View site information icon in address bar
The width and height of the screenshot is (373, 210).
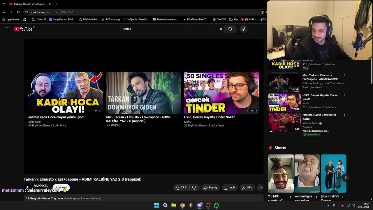[27, 12]
